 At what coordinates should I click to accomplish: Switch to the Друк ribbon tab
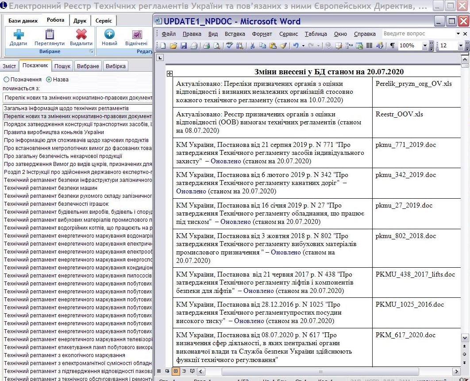[x=80, y=21]
